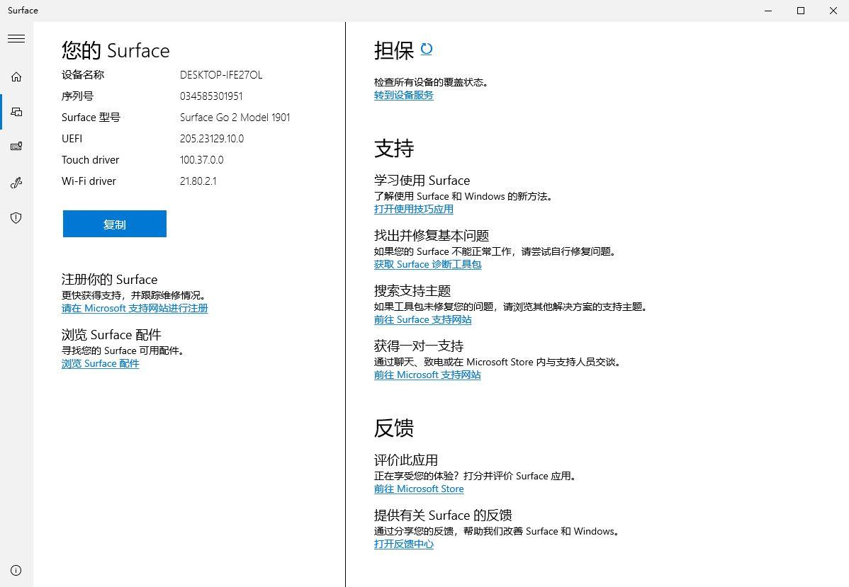Click 找出并修复基本问题 subheading
Image resolution: width=849 pixels, height=587 pixels.
432,236
